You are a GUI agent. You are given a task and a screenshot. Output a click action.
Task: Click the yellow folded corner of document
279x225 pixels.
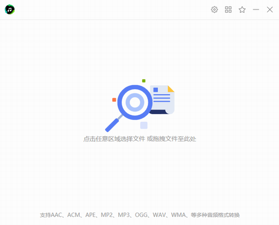[170, 89]
